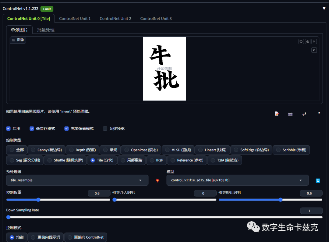Select the Canny (硬边缘) control type
Image resolution: width=329 pixels, height=242 pixels.
click(47, 150)
